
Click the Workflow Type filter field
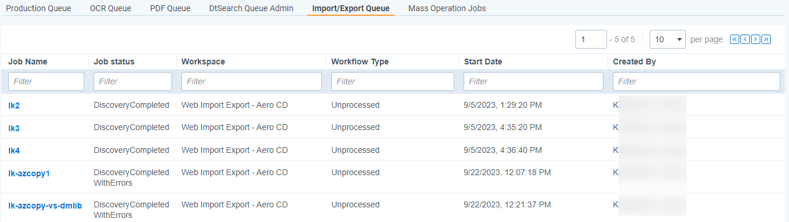(x=393, y=81)
